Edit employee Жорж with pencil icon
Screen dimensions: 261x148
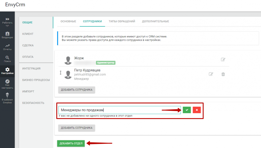[223, 60]
